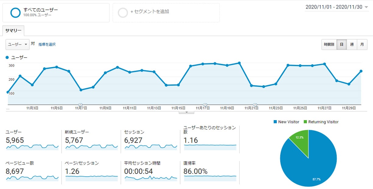Select the すべてのユーザー segment circle
This screenshot has width=373, height=189.
coord(16,12)
